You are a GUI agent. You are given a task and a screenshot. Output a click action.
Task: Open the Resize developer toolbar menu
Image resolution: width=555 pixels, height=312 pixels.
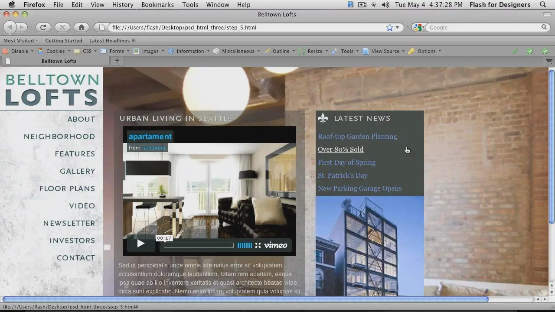313,51
